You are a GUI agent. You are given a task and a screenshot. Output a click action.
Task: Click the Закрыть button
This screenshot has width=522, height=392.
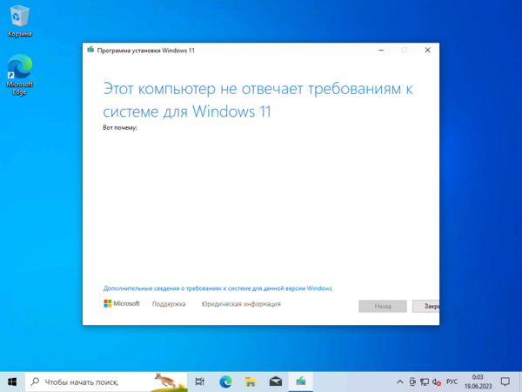426,306
